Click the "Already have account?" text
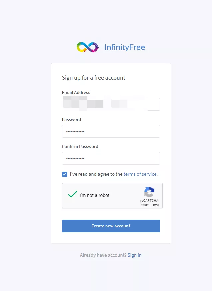 coord(103,255)
